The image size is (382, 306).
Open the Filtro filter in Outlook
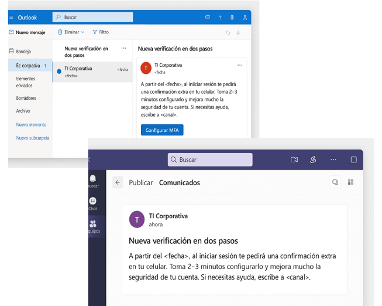101,32
